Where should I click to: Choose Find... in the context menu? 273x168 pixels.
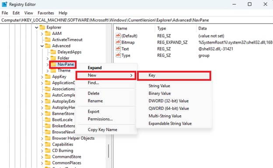pyautogui.click(x=106, y=83)
